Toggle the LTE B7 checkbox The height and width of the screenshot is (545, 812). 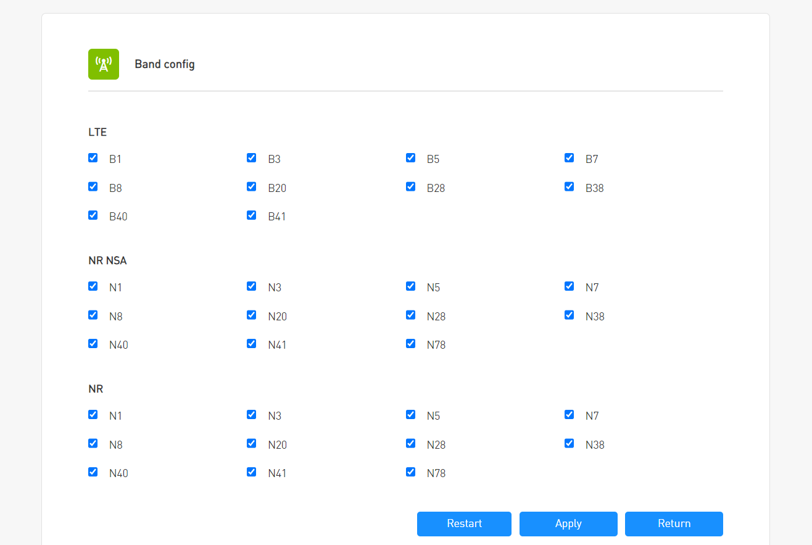(570, 158)
